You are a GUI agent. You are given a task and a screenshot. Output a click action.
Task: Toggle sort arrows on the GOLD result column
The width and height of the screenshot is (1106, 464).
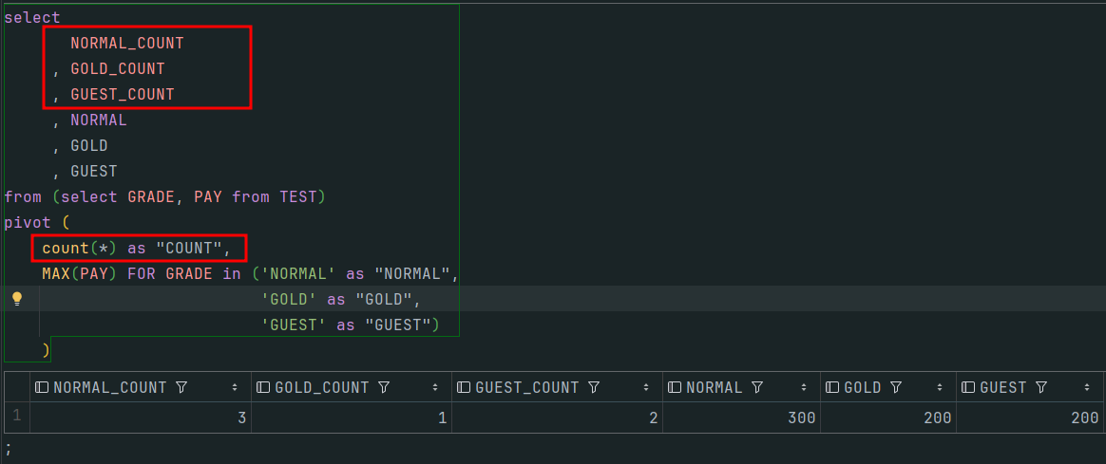point(940,387)
